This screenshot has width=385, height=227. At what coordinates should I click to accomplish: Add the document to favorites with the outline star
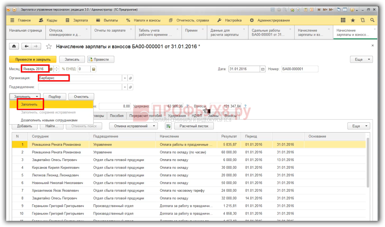click(49, 47)
